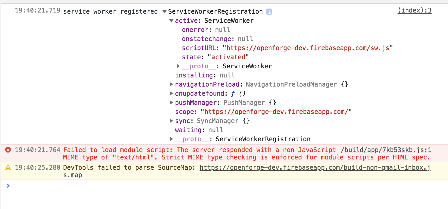Collapse the ServiceWorkerRegistration object
This screenshot has width=448, height=209.
(164, 11)
